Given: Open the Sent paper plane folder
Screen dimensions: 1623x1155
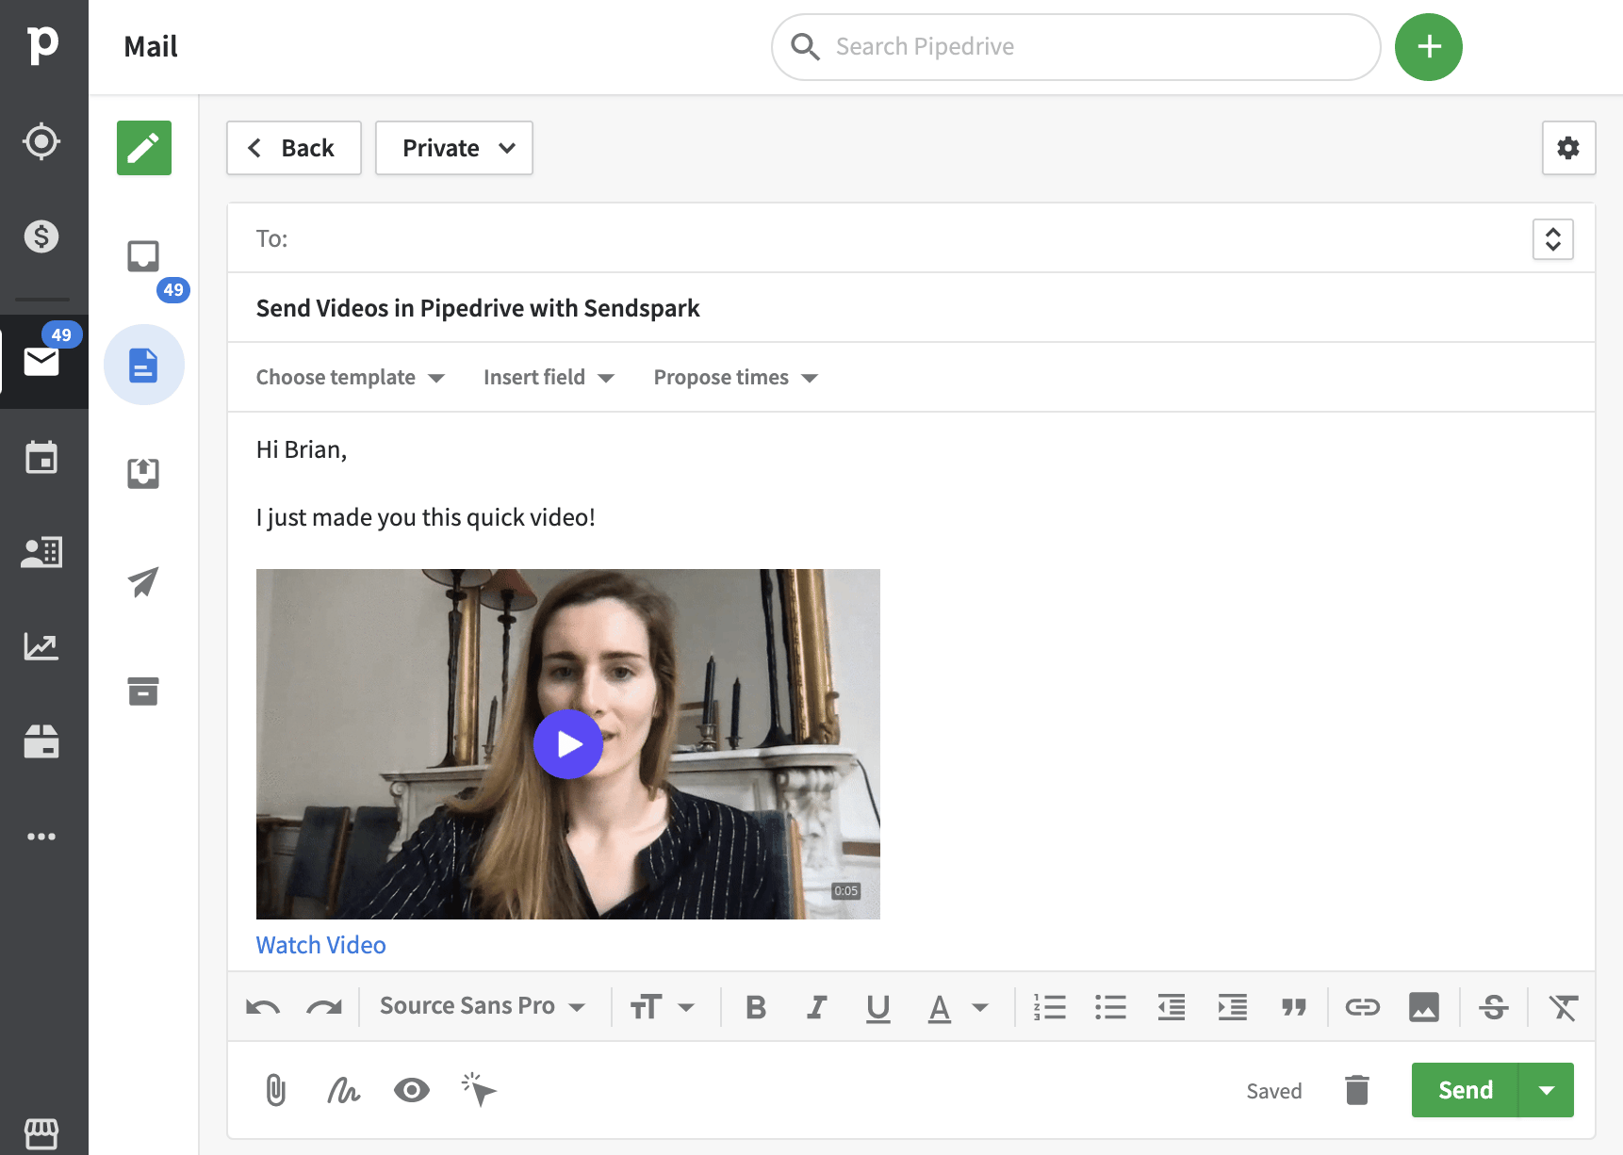Looking at the screenshot, I should point(143,582).
